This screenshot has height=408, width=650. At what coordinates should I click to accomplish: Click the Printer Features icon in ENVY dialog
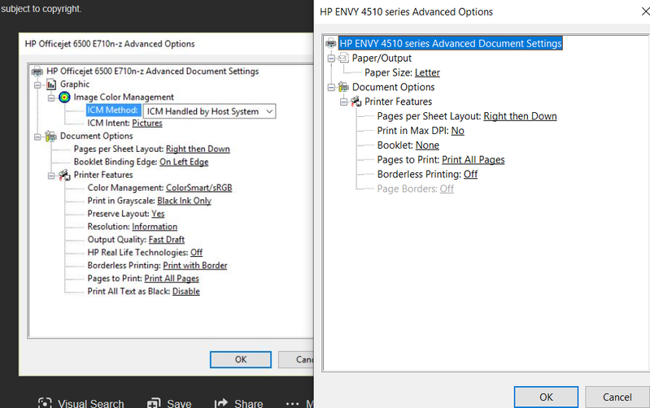pyautogui.click(x=356, y=102)
